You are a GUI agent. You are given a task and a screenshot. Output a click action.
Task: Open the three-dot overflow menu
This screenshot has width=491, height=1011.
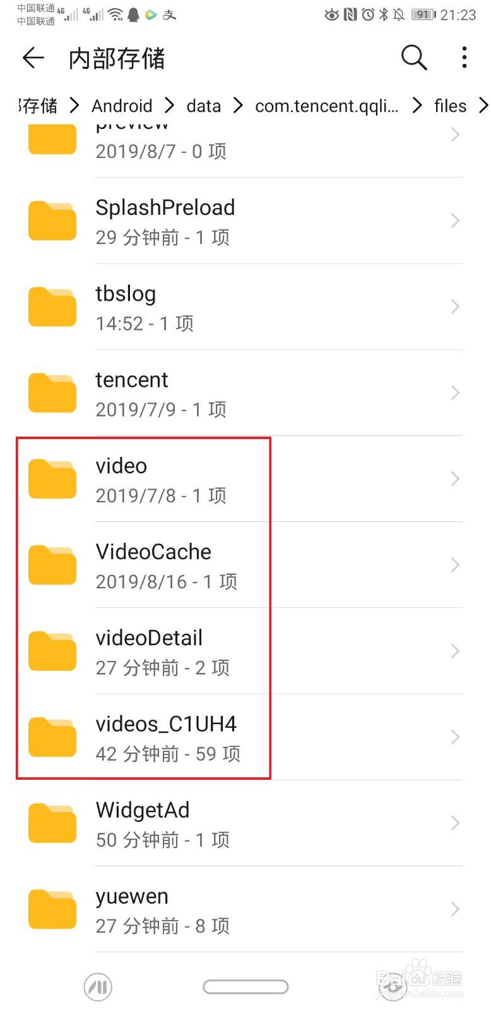(x=464, y=58)
